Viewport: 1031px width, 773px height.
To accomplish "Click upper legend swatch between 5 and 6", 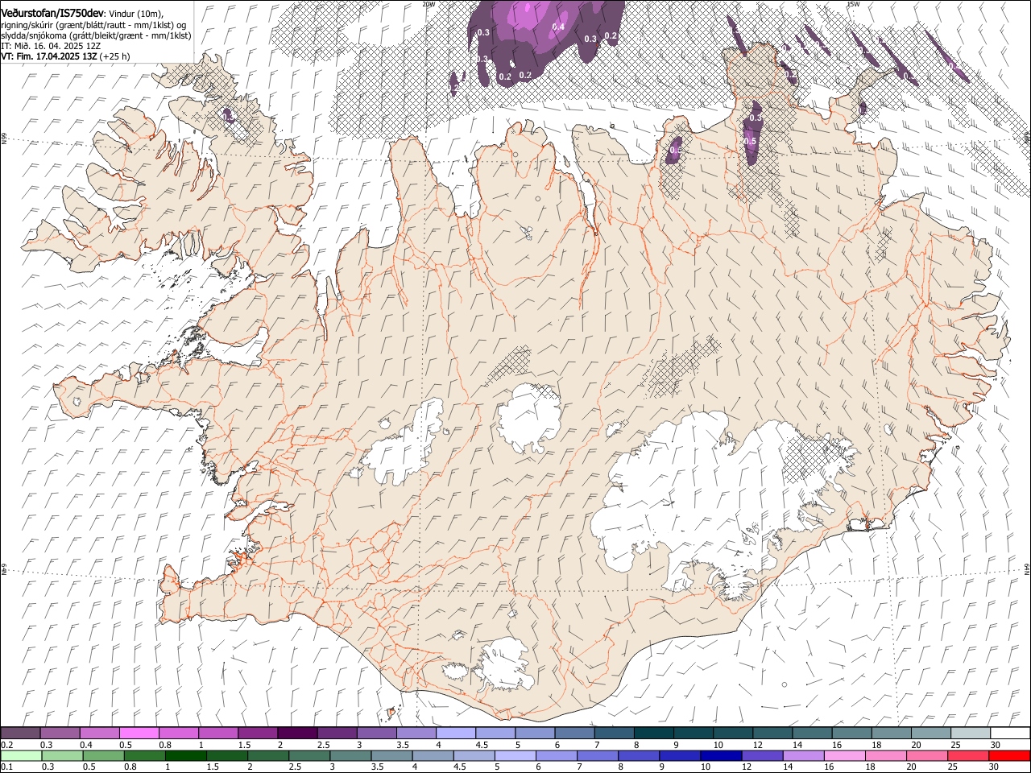I will coord(535,733).
